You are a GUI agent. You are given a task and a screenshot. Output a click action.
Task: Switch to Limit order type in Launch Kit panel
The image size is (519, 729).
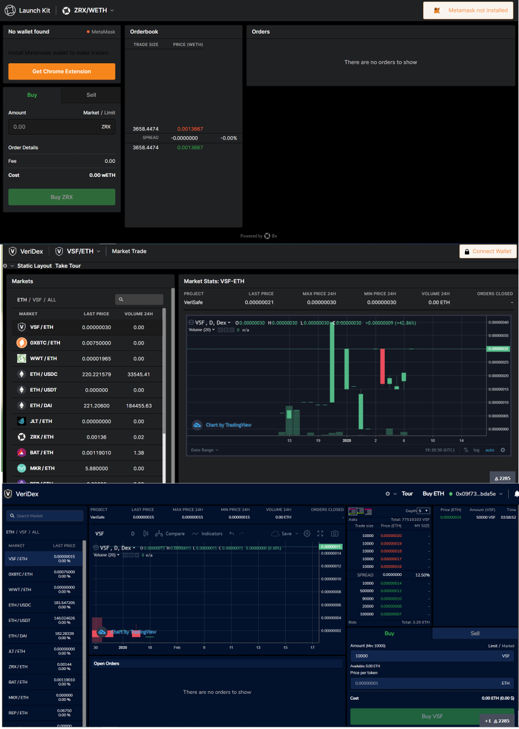click(x=109, y=113)
